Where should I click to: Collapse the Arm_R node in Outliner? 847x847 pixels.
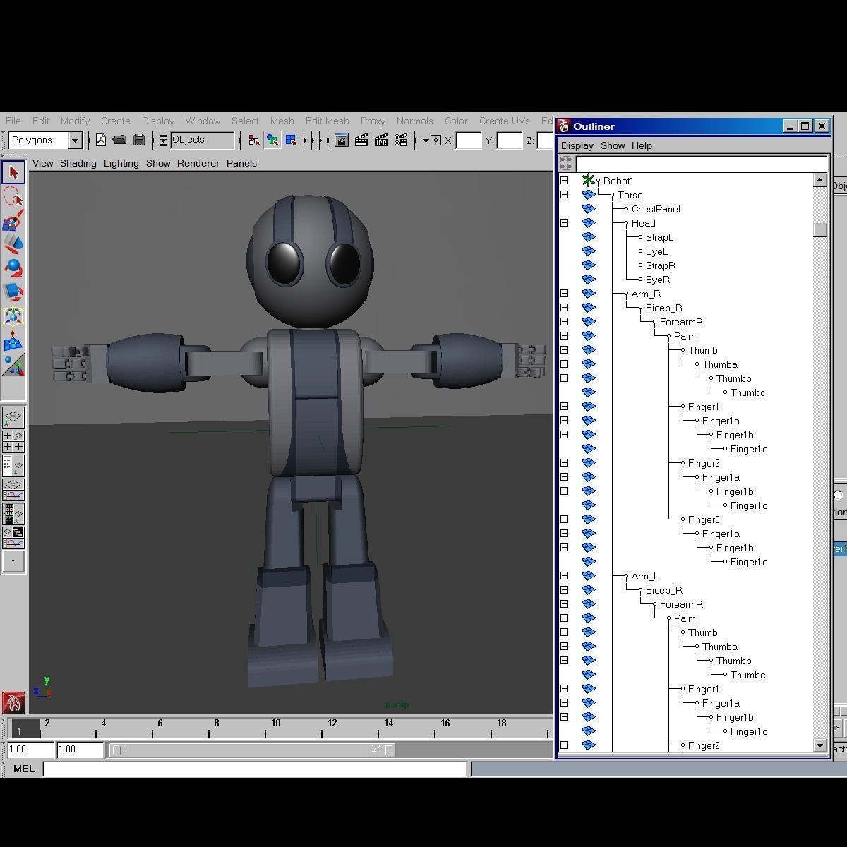(x=565, y=294)
